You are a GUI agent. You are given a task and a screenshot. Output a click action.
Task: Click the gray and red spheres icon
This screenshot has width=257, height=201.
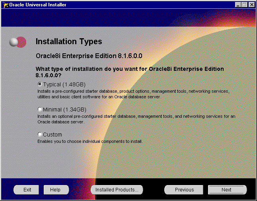tap(18, 42)
